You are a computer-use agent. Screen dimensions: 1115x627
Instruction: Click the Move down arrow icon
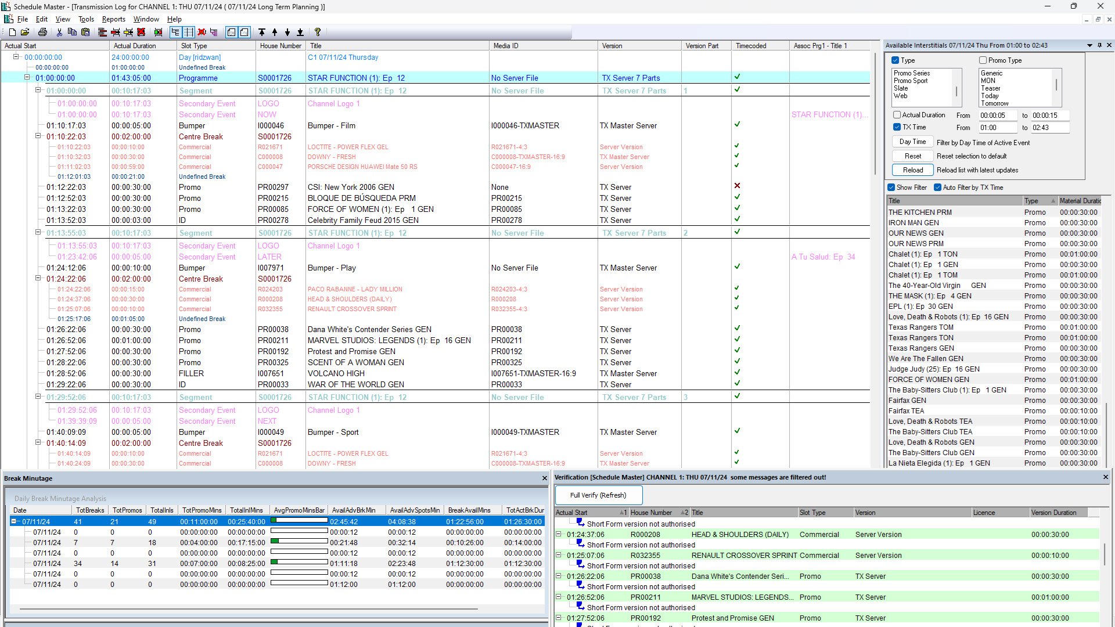pyautogui.click(x=287, y=33)
